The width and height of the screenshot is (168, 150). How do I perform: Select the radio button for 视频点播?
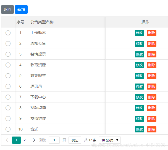(x=8, y=108)
